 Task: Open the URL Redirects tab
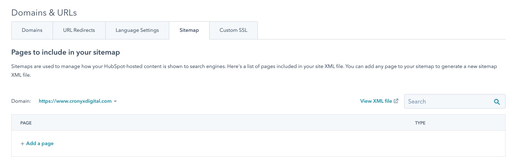[x=79, y=30]
